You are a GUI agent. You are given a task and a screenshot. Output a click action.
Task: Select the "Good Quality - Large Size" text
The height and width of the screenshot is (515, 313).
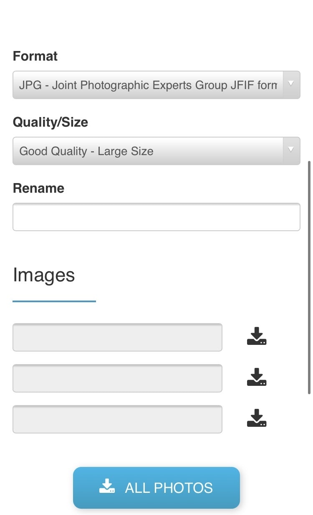[x=86, y=151]
